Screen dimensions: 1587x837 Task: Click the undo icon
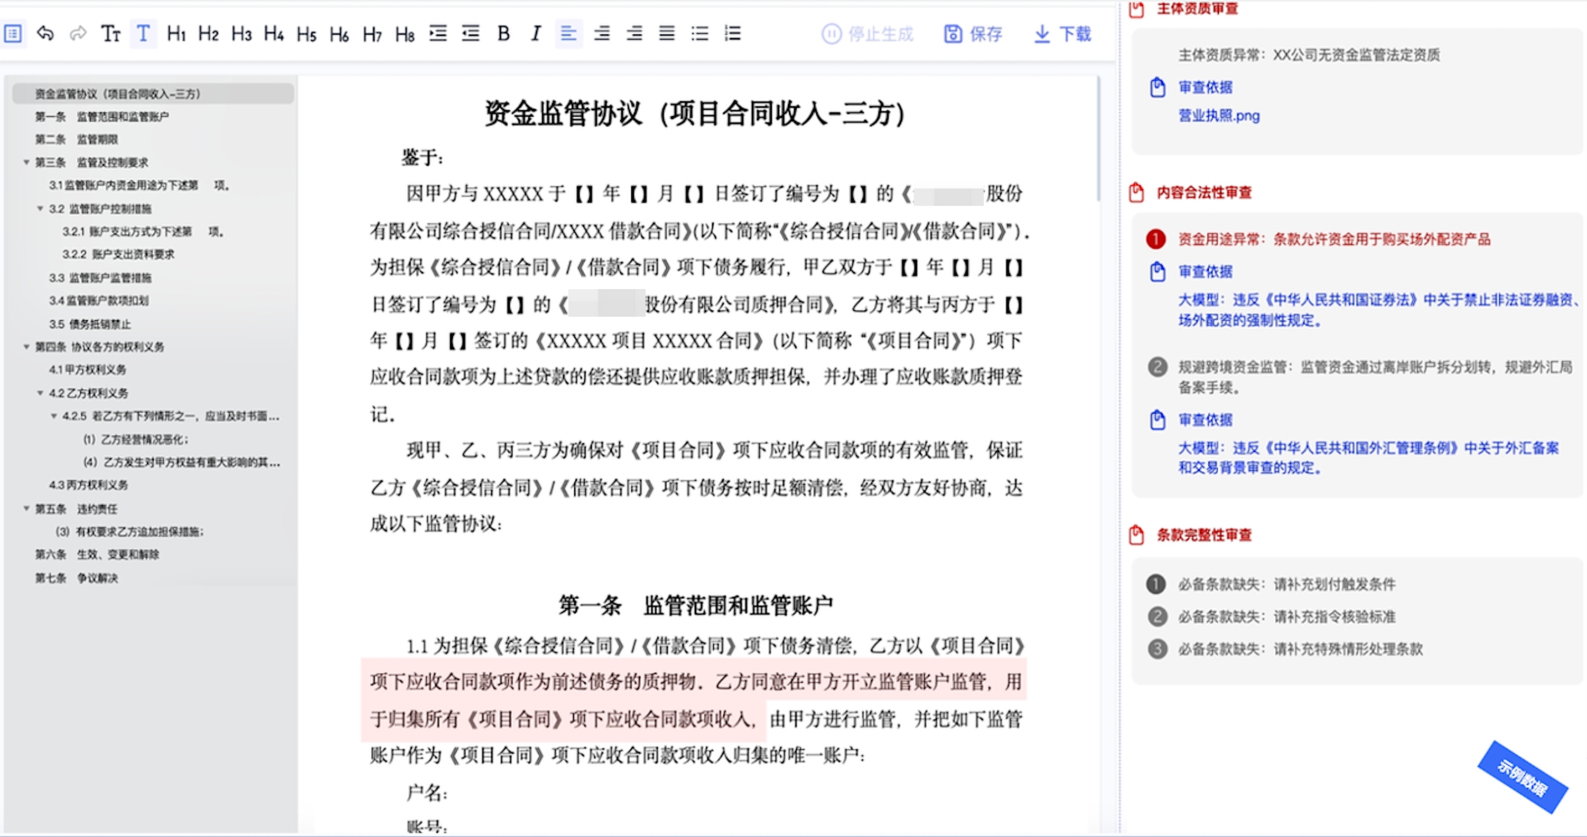(45, 34)
